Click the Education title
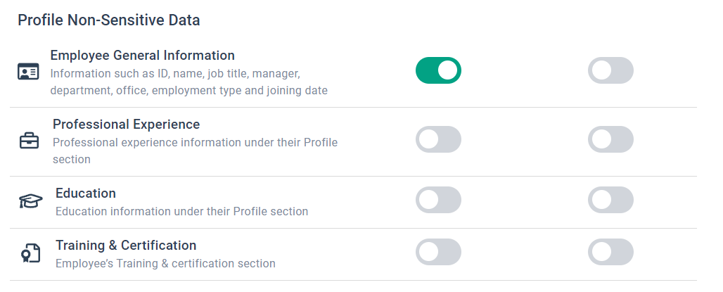The height and width of the screenshot is (292, 723). pos(86,193)
